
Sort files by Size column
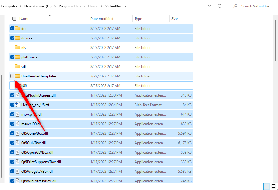click(174, 19)
